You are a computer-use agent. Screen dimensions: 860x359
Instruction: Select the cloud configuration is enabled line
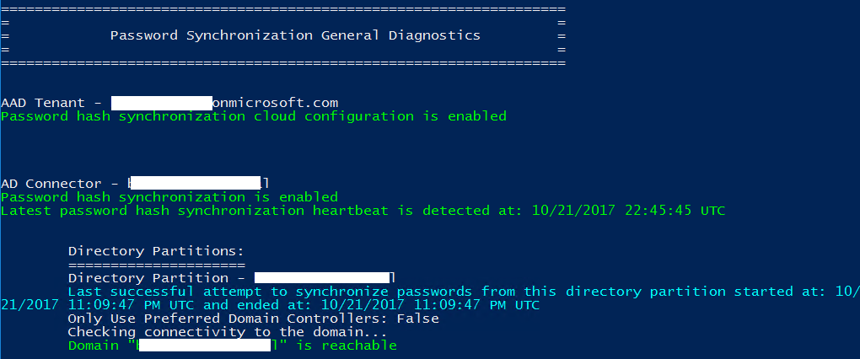[253, 116]
